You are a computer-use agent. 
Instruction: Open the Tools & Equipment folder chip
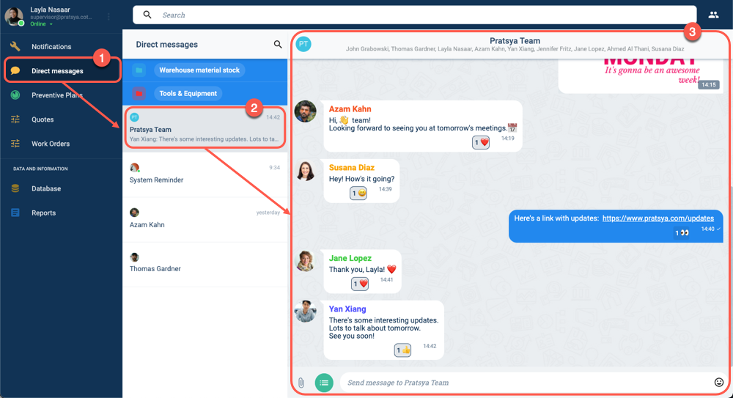[188, 94]
